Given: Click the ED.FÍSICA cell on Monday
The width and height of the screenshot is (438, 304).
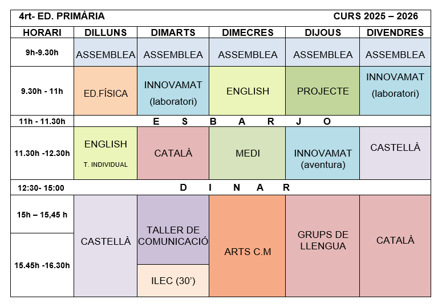Looking at the screenshot, I should pyautogui.click(x=106, y=91).
